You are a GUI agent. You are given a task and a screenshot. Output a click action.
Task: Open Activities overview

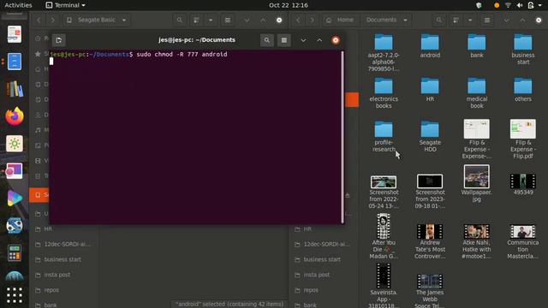tap(18, 5)
